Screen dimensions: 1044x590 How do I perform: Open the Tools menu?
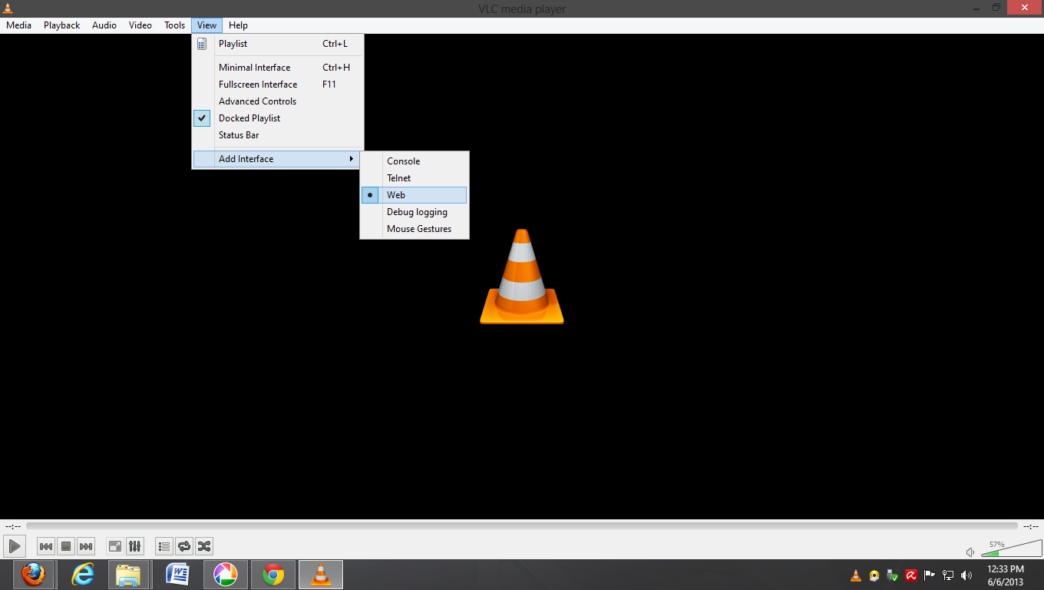tap(175, 25)
